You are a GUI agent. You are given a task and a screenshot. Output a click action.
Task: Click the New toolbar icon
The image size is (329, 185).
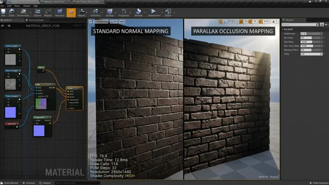3,12
